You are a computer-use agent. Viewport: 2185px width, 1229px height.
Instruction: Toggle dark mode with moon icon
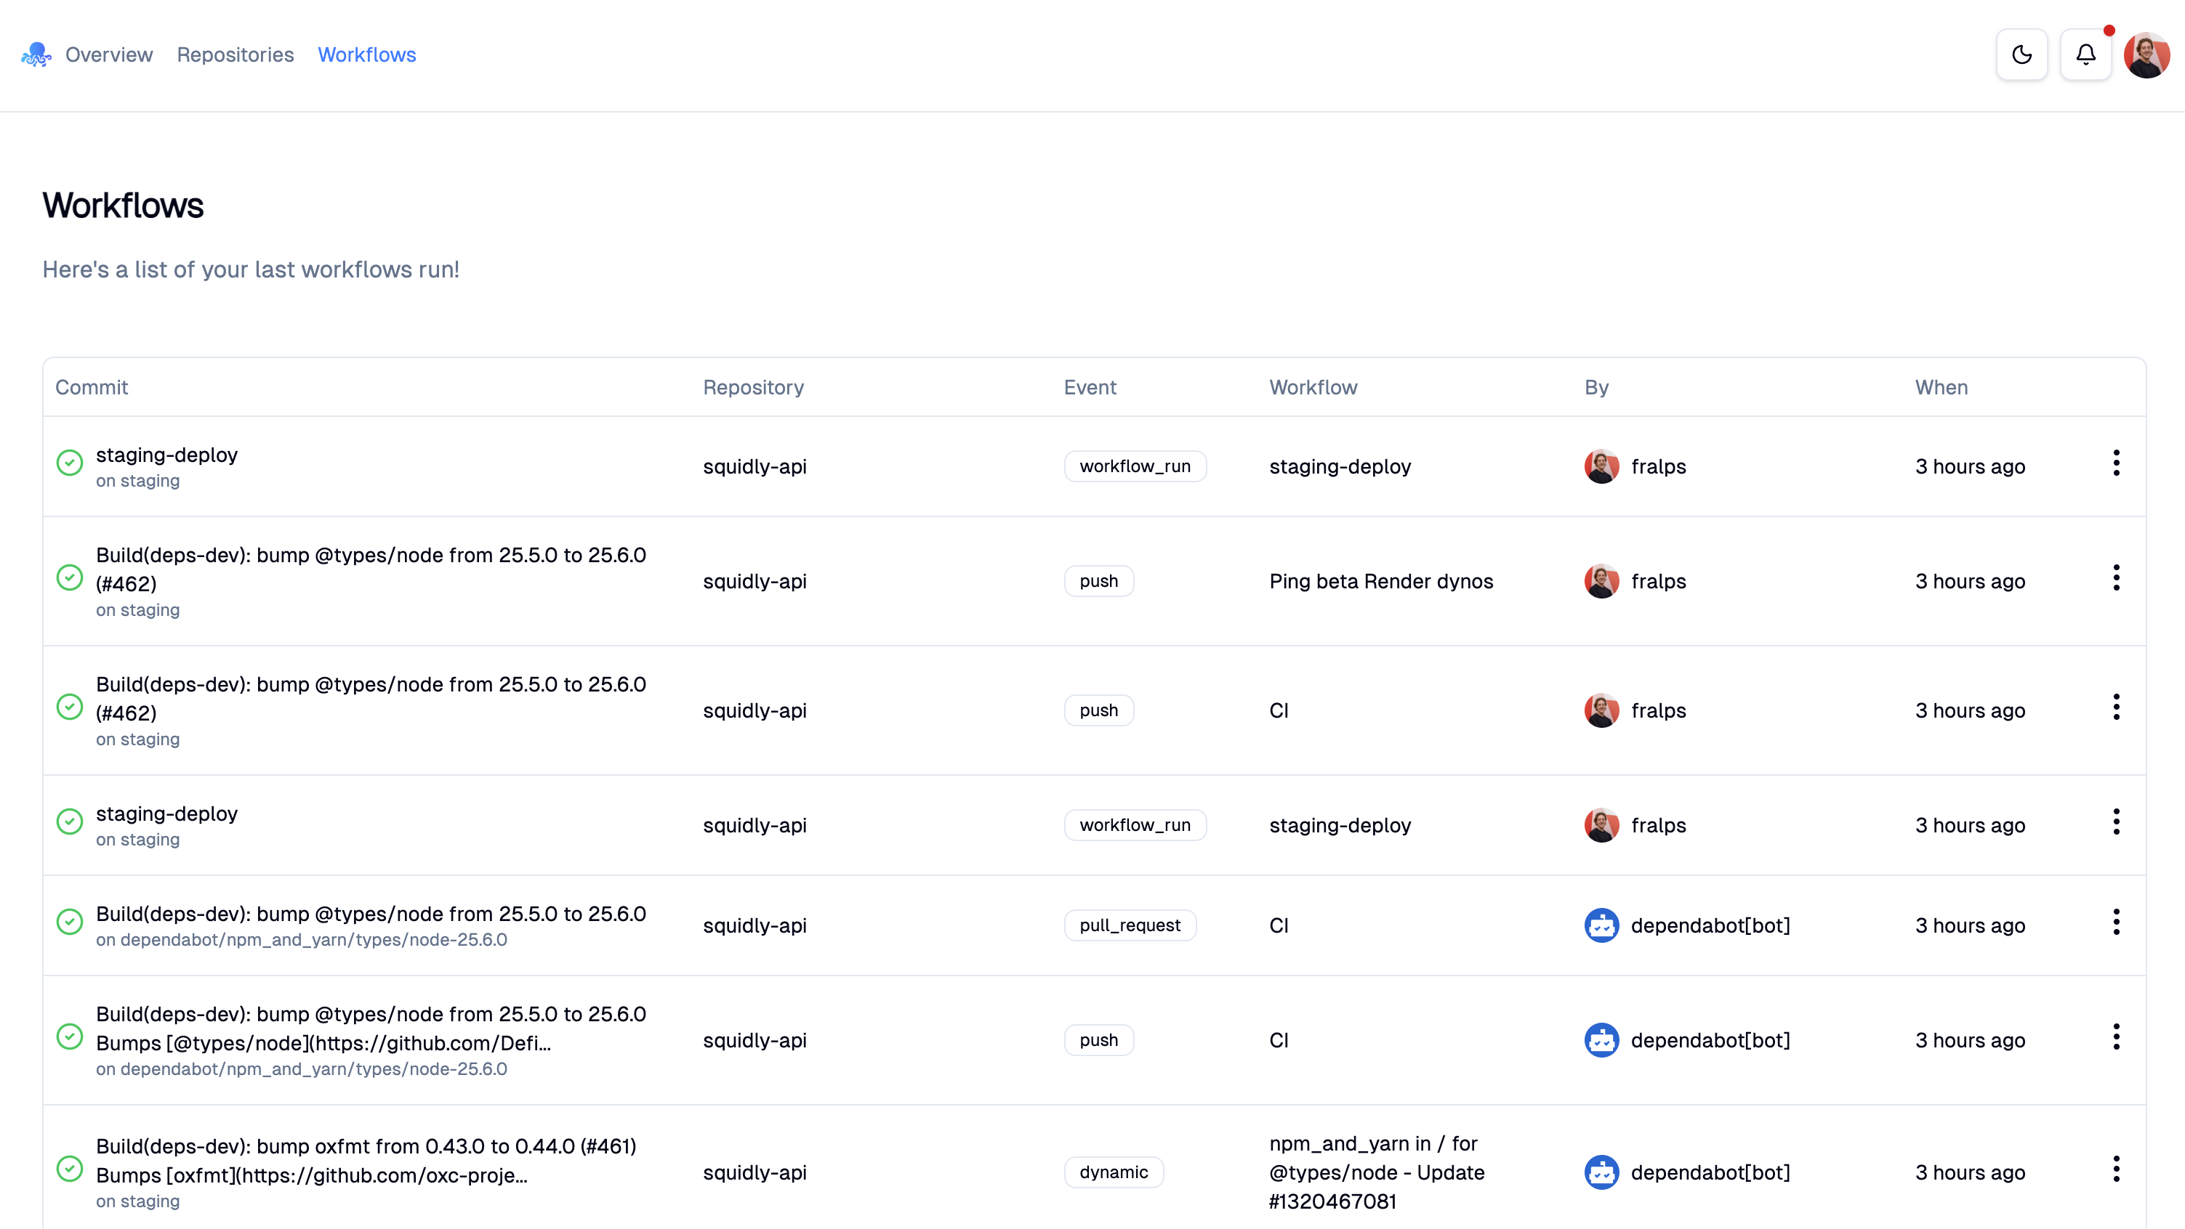click(2021, 54)
